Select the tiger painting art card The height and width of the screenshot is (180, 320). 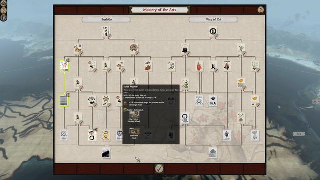tap(78, 49)
